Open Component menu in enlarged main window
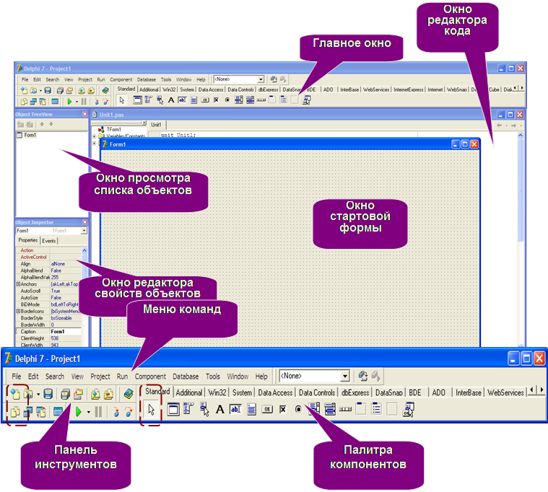The width and height of the screenshot is (548, 492). [x=150, y=377]
